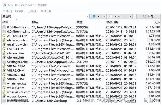Select the etclassics.chm file name

tap(17, 40)
